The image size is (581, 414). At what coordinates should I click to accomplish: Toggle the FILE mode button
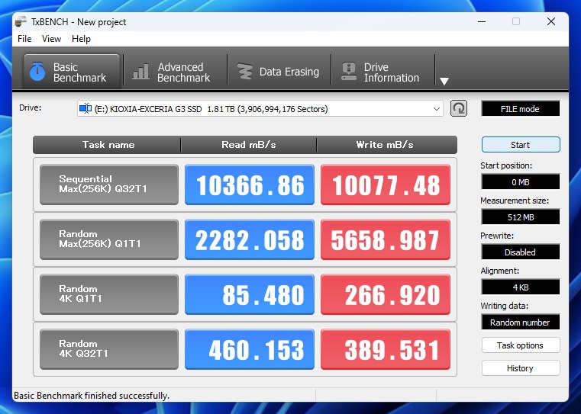point(520,109)
